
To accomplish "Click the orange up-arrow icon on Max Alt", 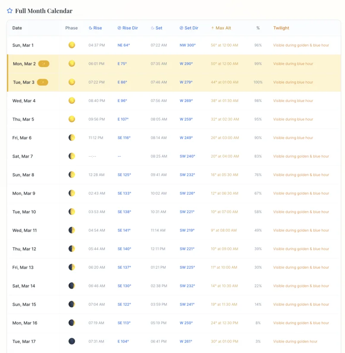I will click(x=212, y=28).
